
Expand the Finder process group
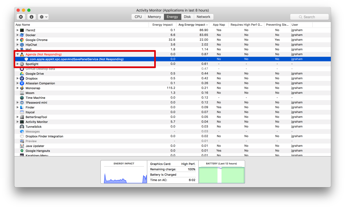pyautogui.click(x=18, y=107)
